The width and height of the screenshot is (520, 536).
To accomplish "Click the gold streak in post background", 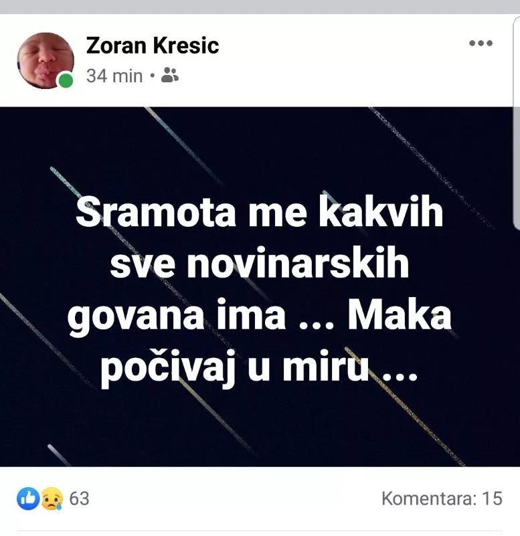I will 404,406.
